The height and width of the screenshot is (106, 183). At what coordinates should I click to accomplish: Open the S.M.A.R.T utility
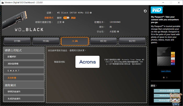(x=24, y=71)
